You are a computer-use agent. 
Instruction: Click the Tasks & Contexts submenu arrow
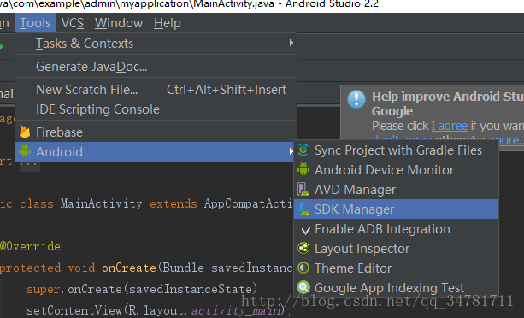click(291, 43)
